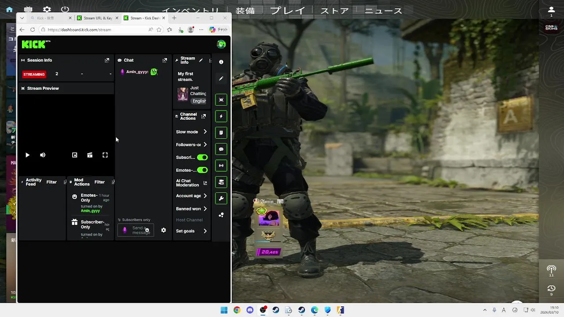564x317 pixels.
Task: Click the pencil icon in the right sidebar
Action: [x=221, y=78]
